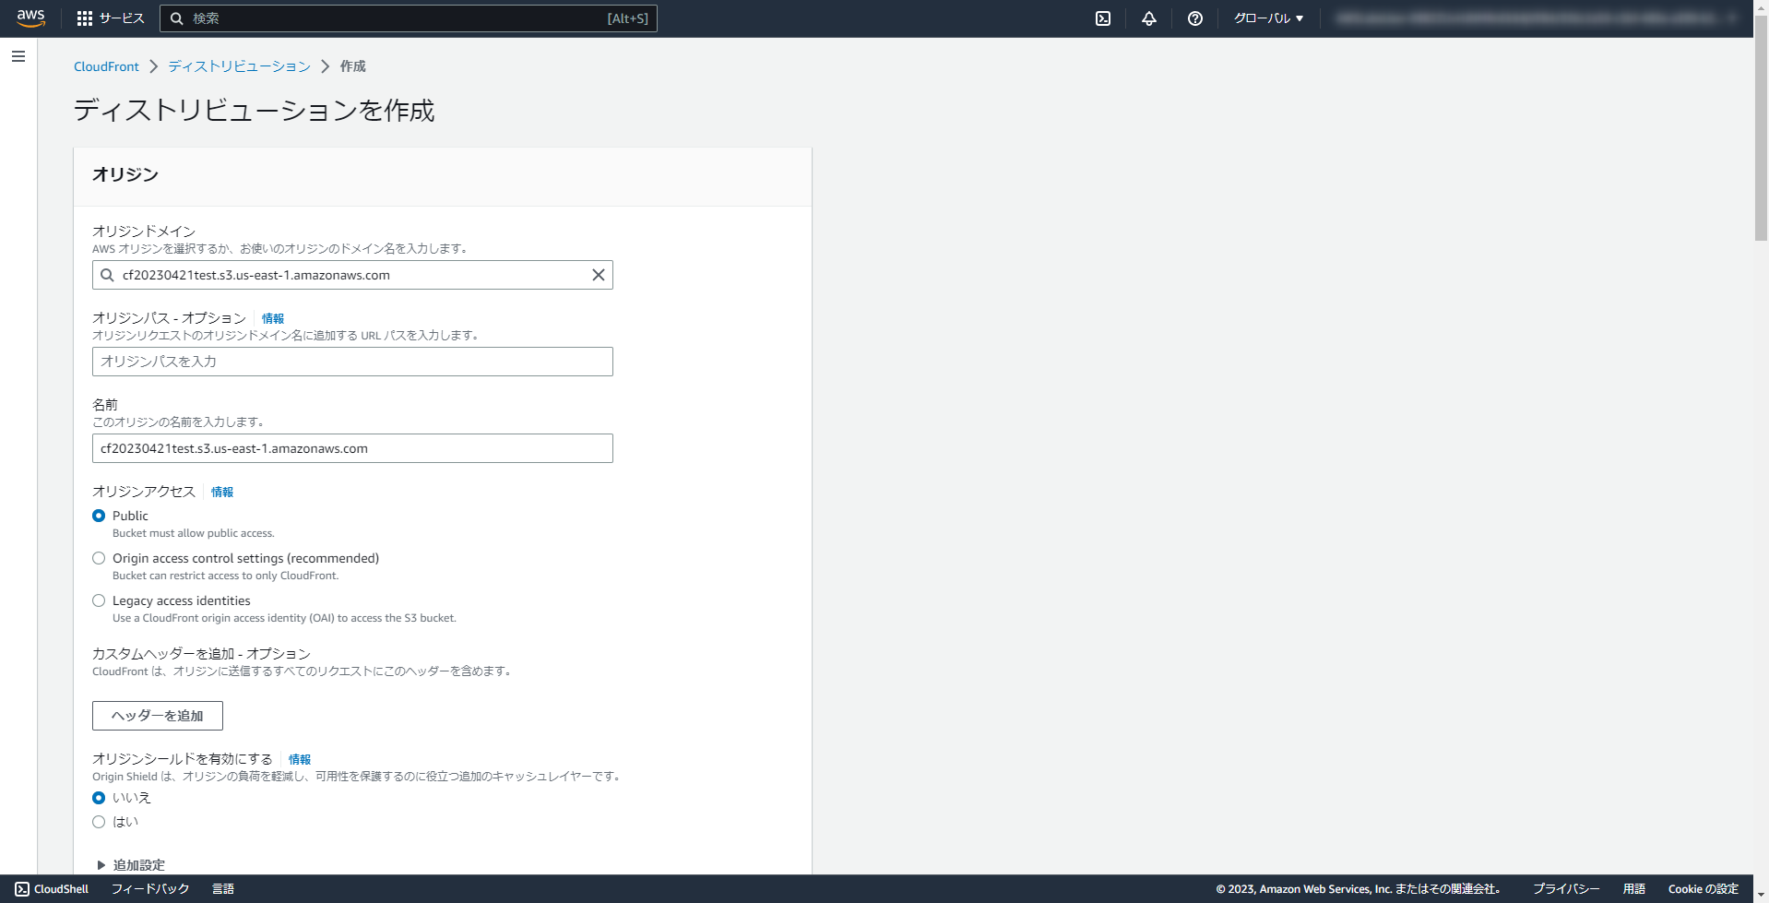Open the notifications bell icon

[x=1148, y=18]
